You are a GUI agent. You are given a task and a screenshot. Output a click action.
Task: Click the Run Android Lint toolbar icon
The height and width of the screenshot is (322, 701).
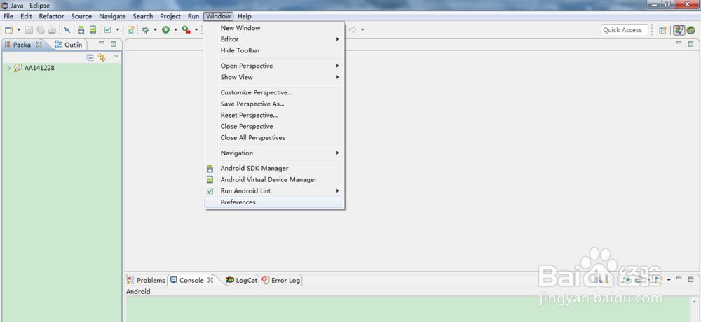(x=108, y=30)
